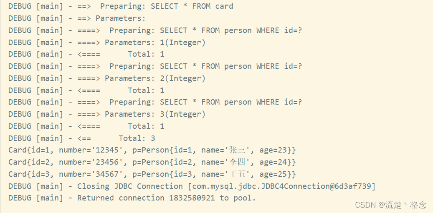Click the Parameters: 3(Integer) log line
This screenshot has height=213, width=433.
tap(107, 114)
